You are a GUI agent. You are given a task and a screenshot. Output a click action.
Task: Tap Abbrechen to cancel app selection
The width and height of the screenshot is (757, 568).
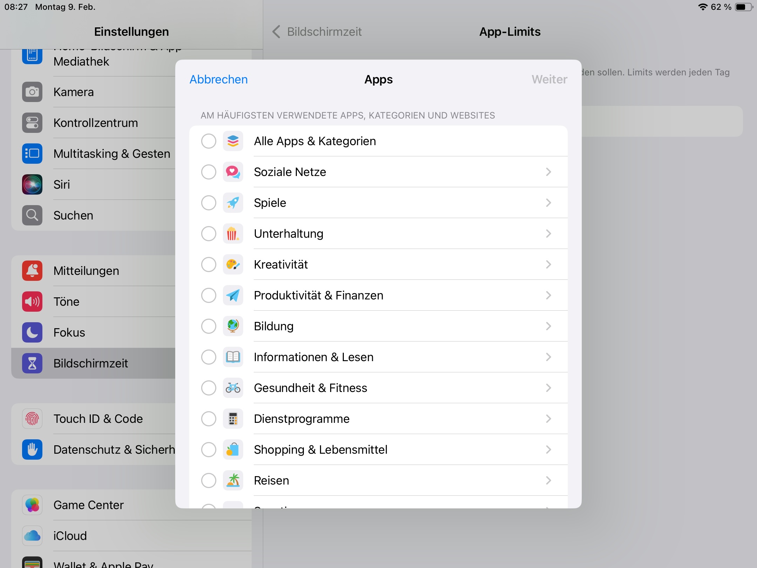click(219, 80)
